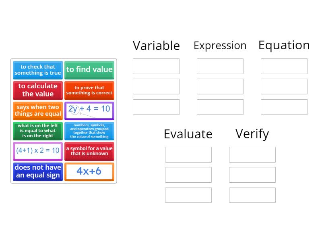The height and width of the screenshot is (242, 322).
Task: Click 'a symbol for a value that is unknown' tile
Action: tap(89, 151)
